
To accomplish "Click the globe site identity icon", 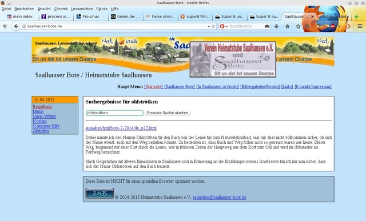I will 24,26.
